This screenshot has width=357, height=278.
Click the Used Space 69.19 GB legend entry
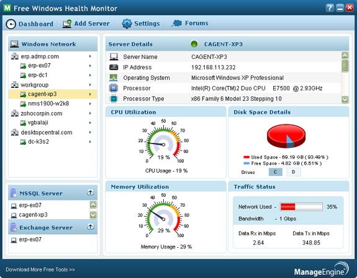click(x=286, y=157)
